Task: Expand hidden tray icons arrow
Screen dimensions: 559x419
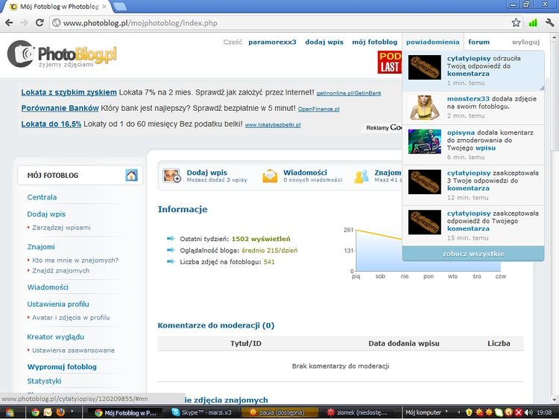Action: 459,412
